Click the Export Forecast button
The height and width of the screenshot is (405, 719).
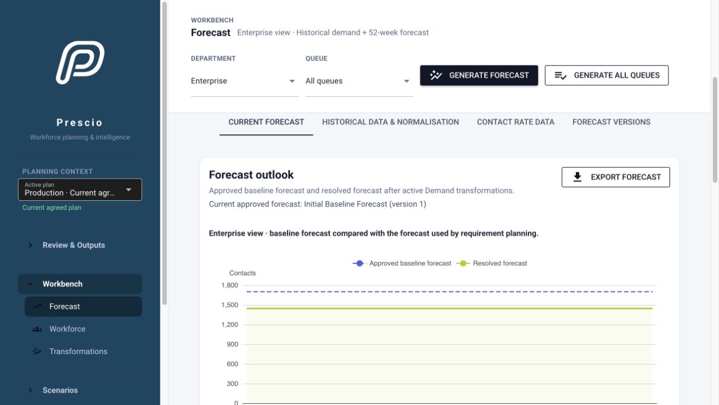pyautogui.click(x=616, y=177)
